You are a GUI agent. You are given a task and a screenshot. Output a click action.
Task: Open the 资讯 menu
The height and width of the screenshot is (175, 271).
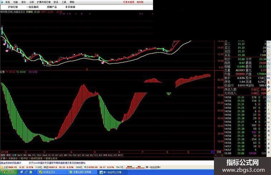point(56,2)
